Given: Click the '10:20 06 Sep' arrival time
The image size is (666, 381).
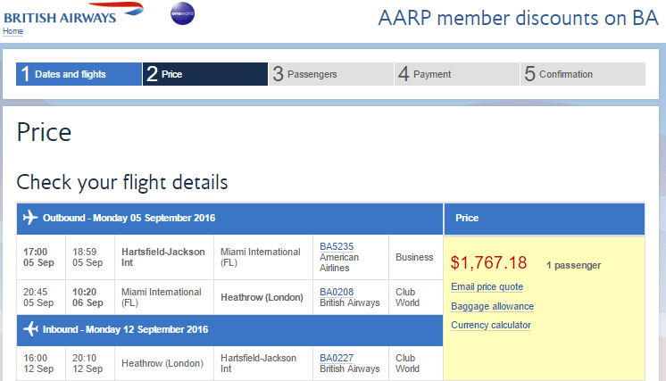Looking at the screenshot, I should pos(87,297).
